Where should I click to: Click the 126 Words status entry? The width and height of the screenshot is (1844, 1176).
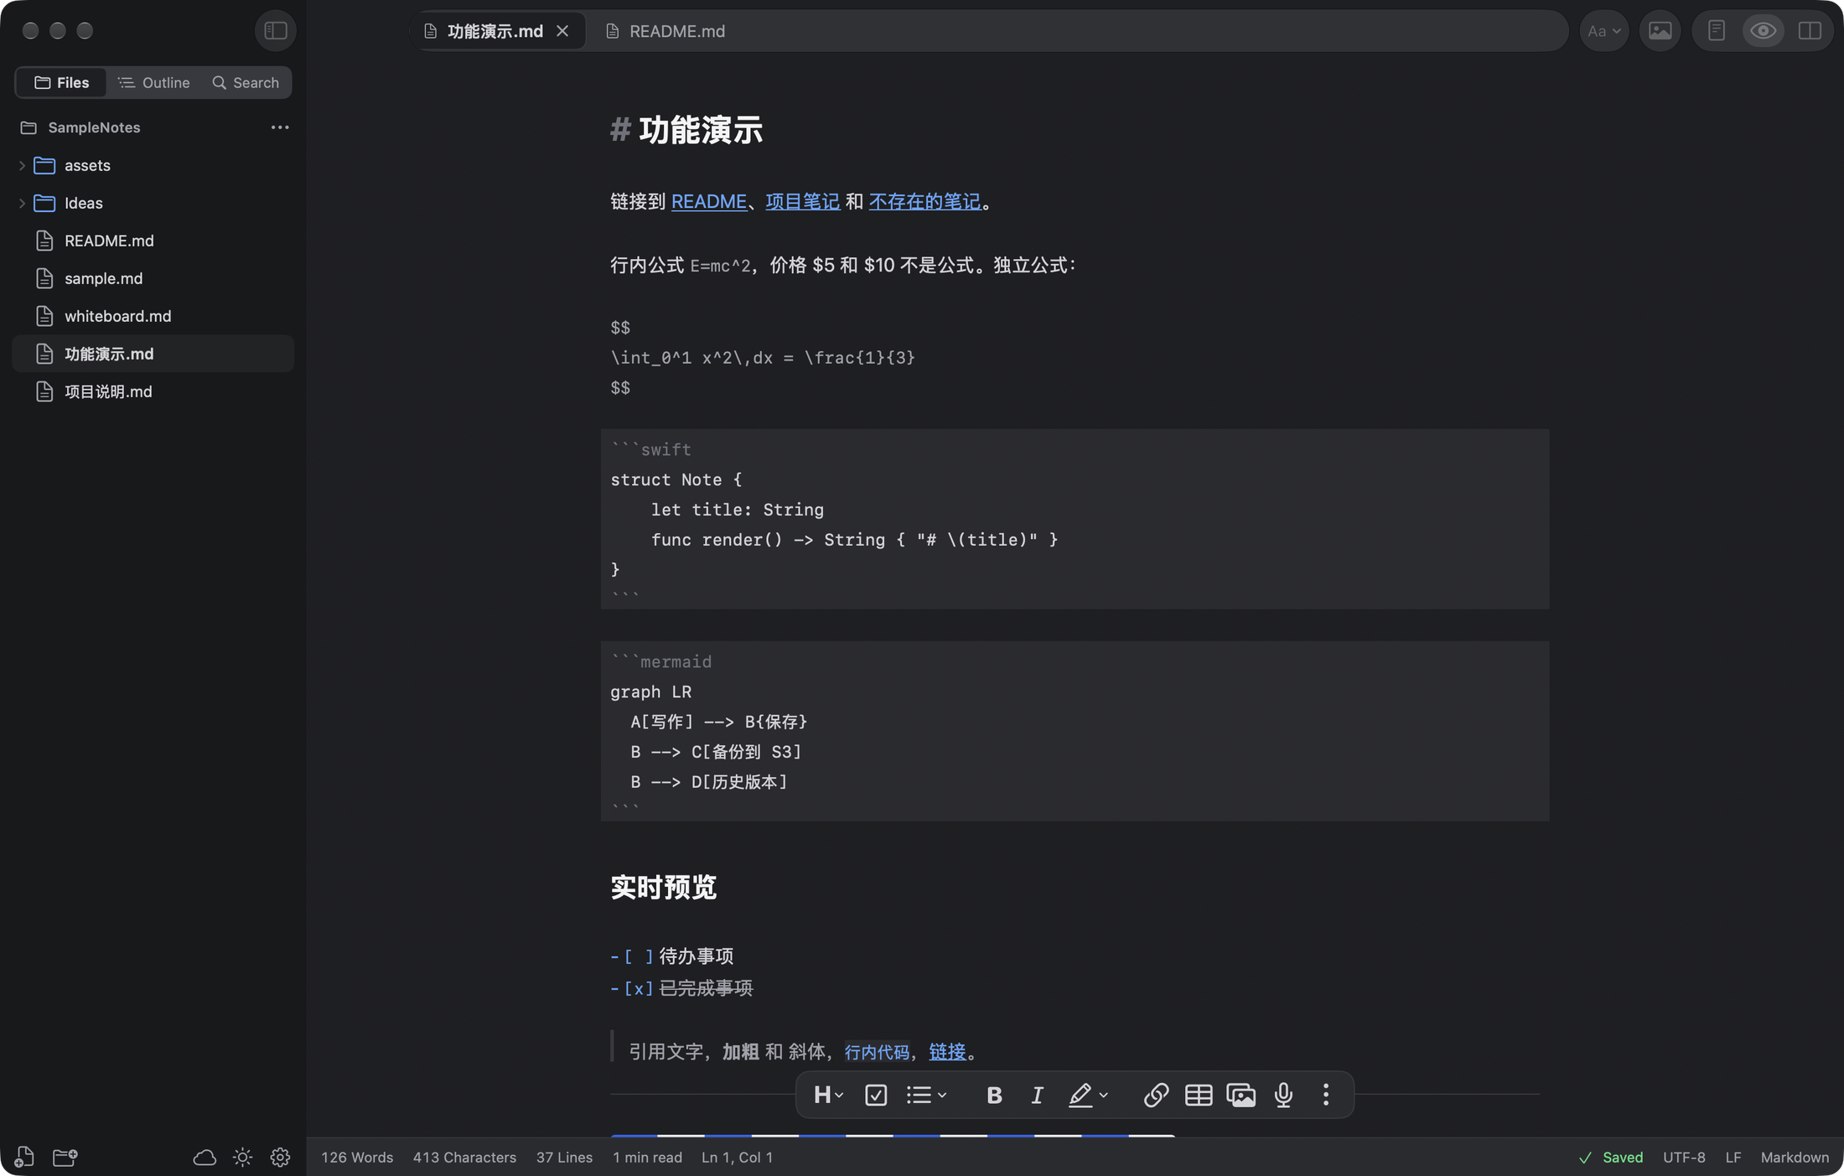pyautogui.click(x=357, y=1158)
